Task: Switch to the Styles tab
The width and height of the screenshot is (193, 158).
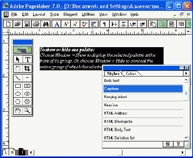Action: pyautogui.click(x=113, y=74)
